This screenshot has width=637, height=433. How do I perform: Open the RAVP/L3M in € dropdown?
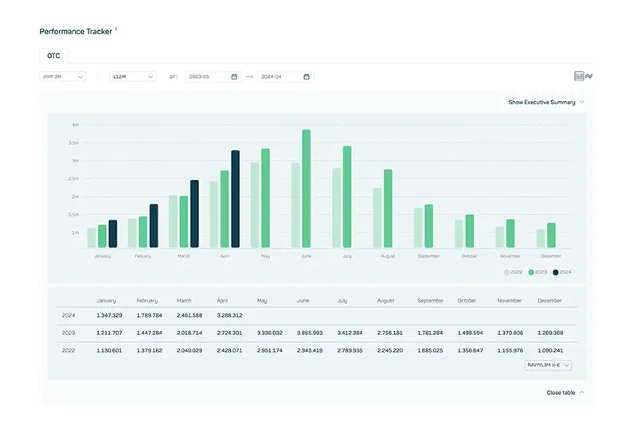(548, 365)
